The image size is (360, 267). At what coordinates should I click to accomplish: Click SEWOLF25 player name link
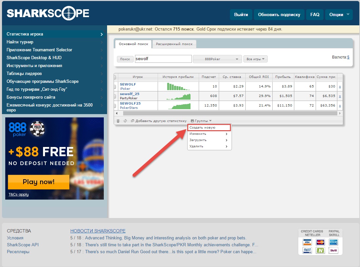point(130,103)
